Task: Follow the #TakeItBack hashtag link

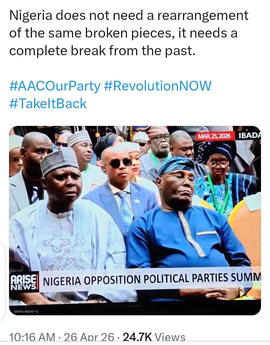Action: pyautogui.click(x=48, y=103)
